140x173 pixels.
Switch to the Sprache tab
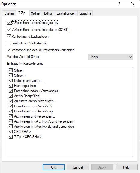click(85, 13)
